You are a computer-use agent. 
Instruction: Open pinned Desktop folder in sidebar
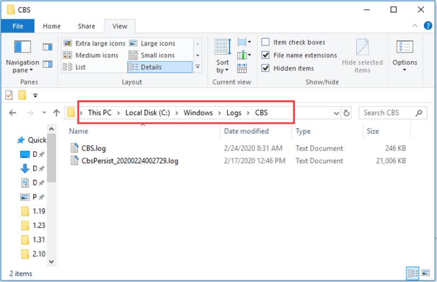click(32, 154)
